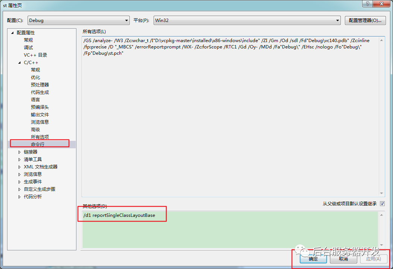Expand the 生成事件 node arrow
This screenshot has width=393, height=269.
point(20,182)
